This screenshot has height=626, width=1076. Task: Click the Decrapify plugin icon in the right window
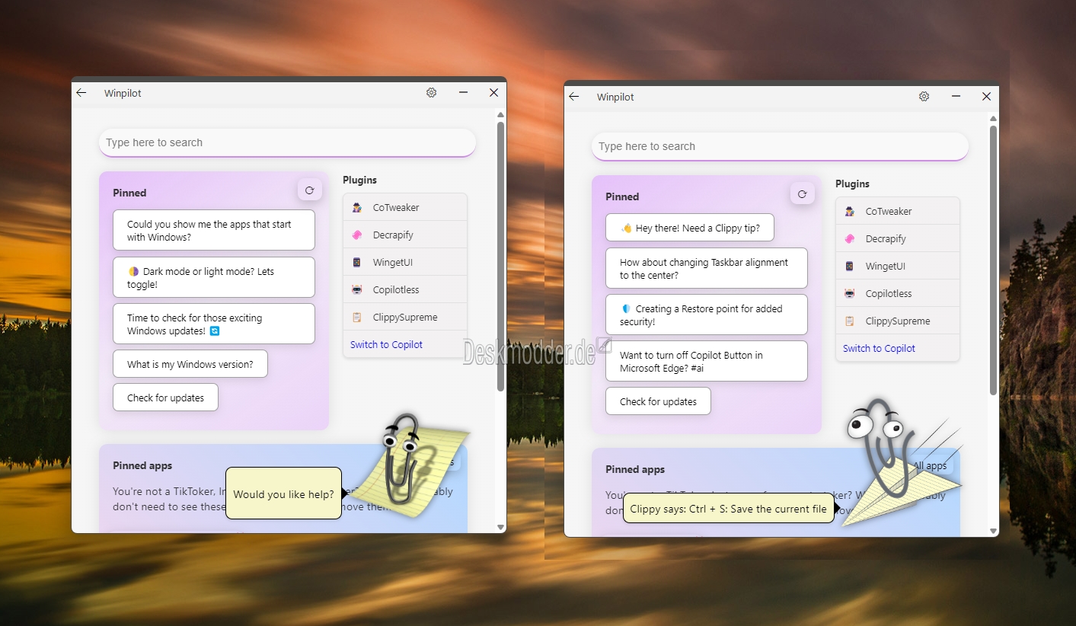pyautogui.click(x=849, y=239)
